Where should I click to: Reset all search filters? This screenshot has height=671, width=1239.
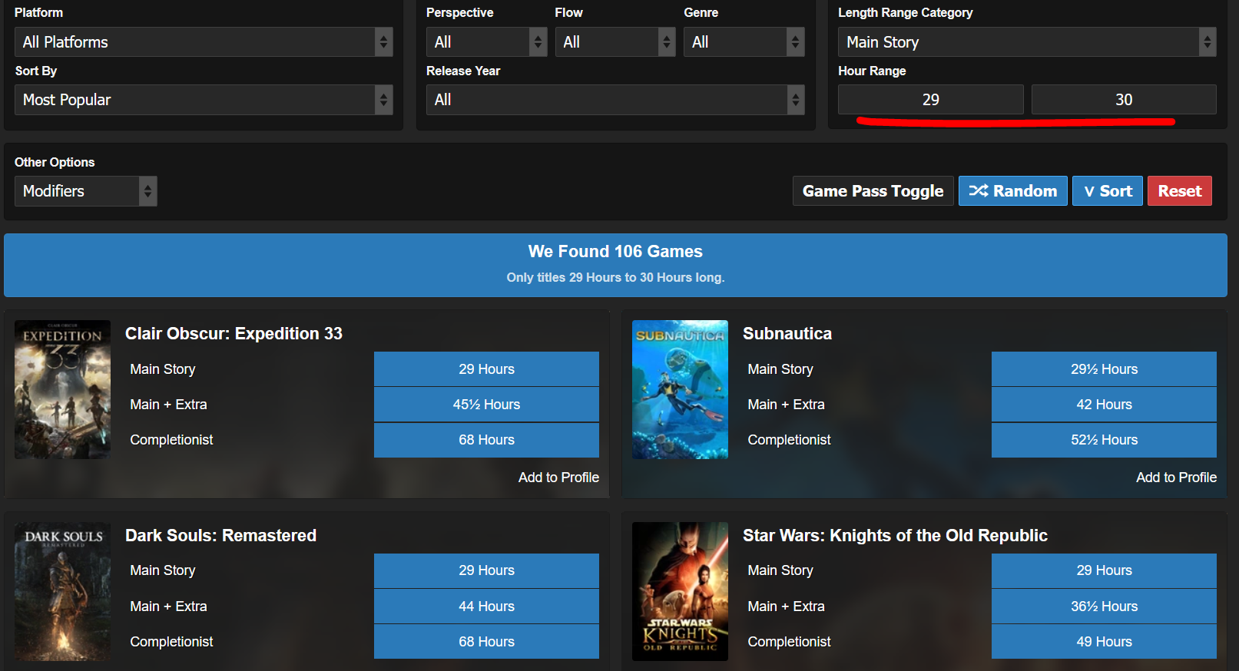(x=1180, y=191)
